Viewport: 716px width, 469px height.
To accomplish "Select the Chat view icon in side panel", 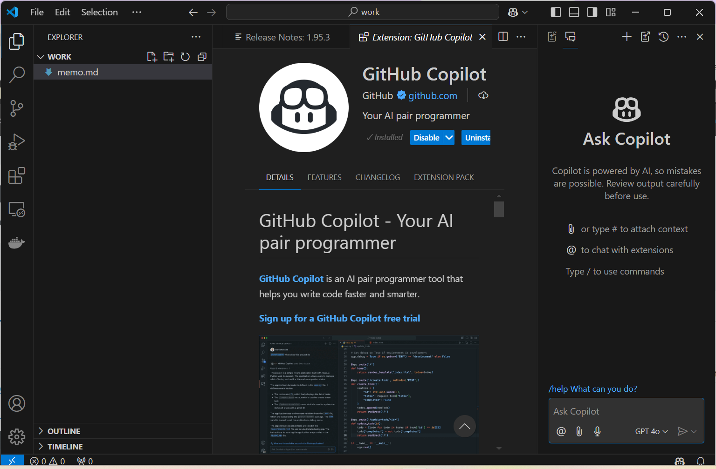I will [x=570, y=37].
